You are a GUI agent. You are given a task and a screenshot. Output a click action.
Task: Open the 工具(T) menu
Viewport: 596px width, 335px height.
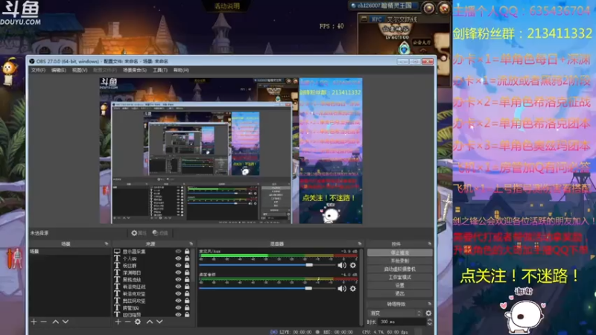[x=160, y=70]
